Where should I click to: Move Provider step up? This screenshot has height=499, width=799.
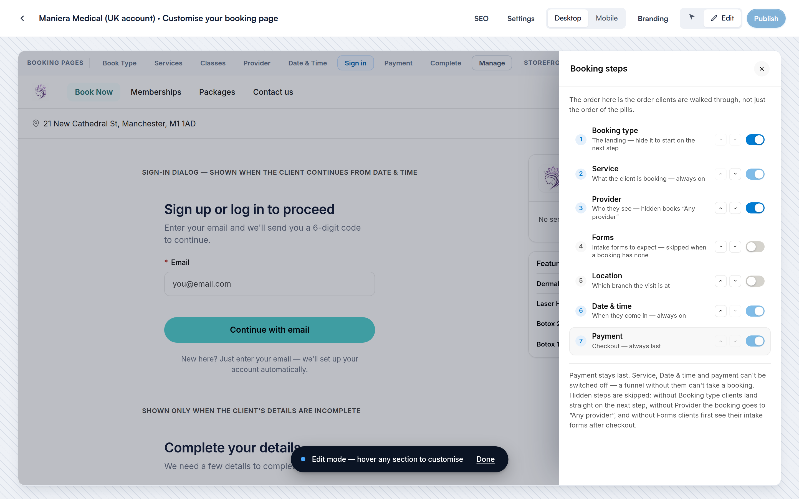tap(720, 208)
